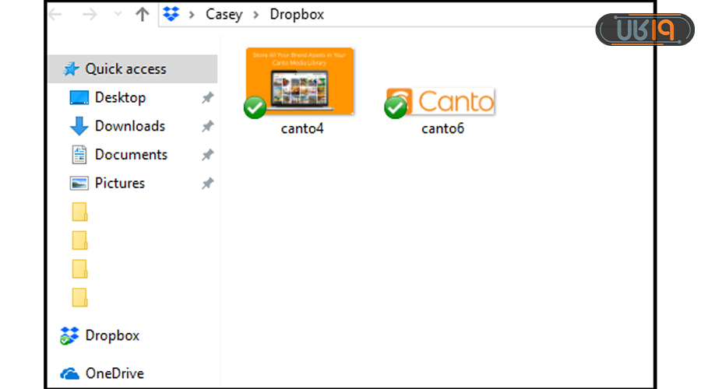Unpin Documents using its pin icon

(207, 155)
